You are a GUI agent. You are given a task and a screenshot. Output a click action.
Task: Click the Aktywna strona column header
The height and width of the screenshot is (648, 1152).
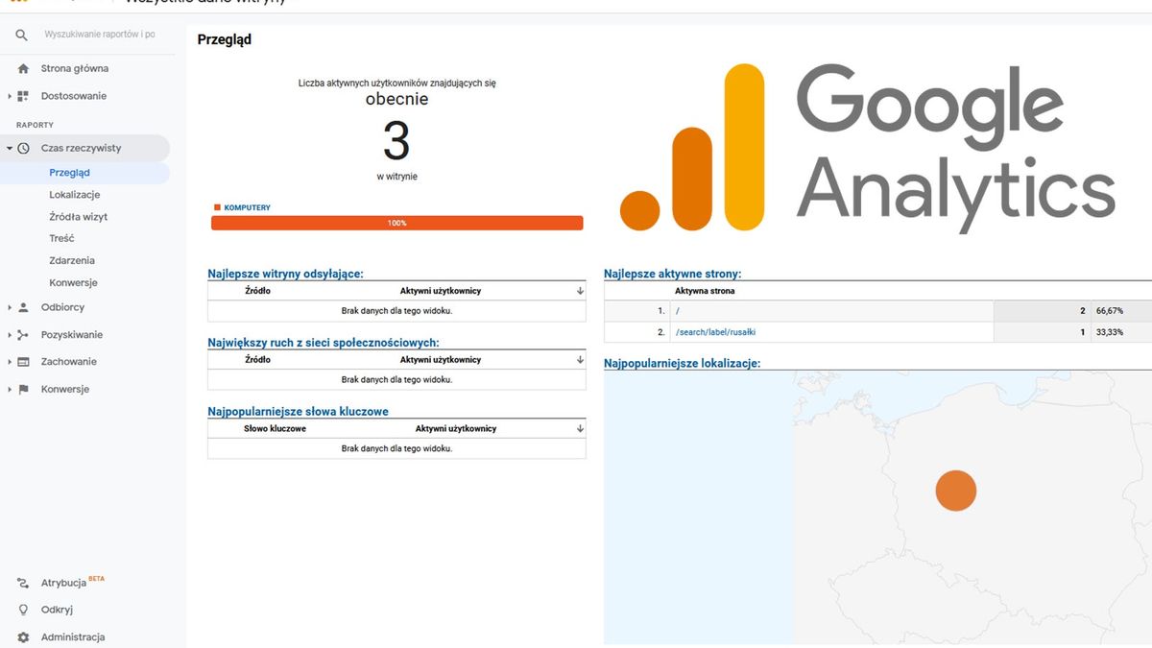coord(705,291)
